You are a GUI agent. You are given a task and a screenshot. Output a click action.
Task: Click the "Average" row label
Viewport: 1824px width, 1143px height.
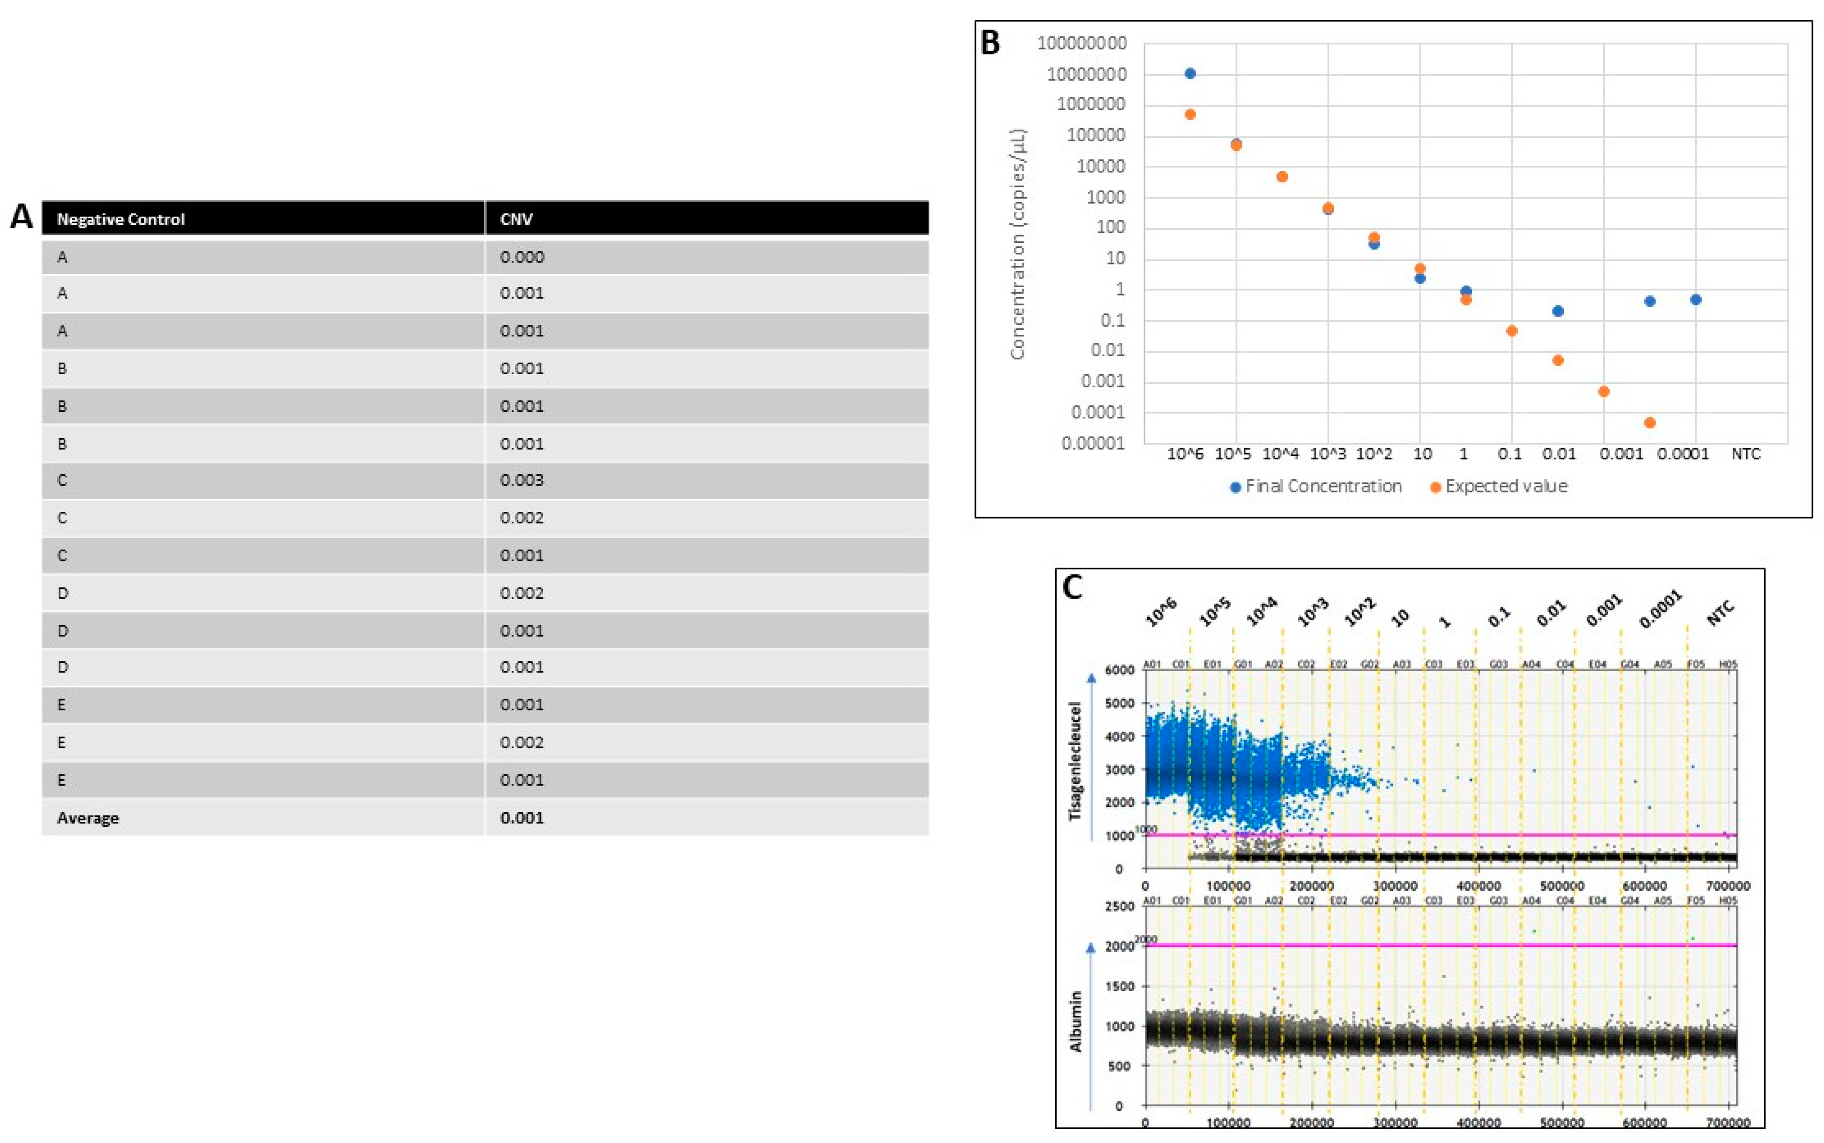[88, 818]
